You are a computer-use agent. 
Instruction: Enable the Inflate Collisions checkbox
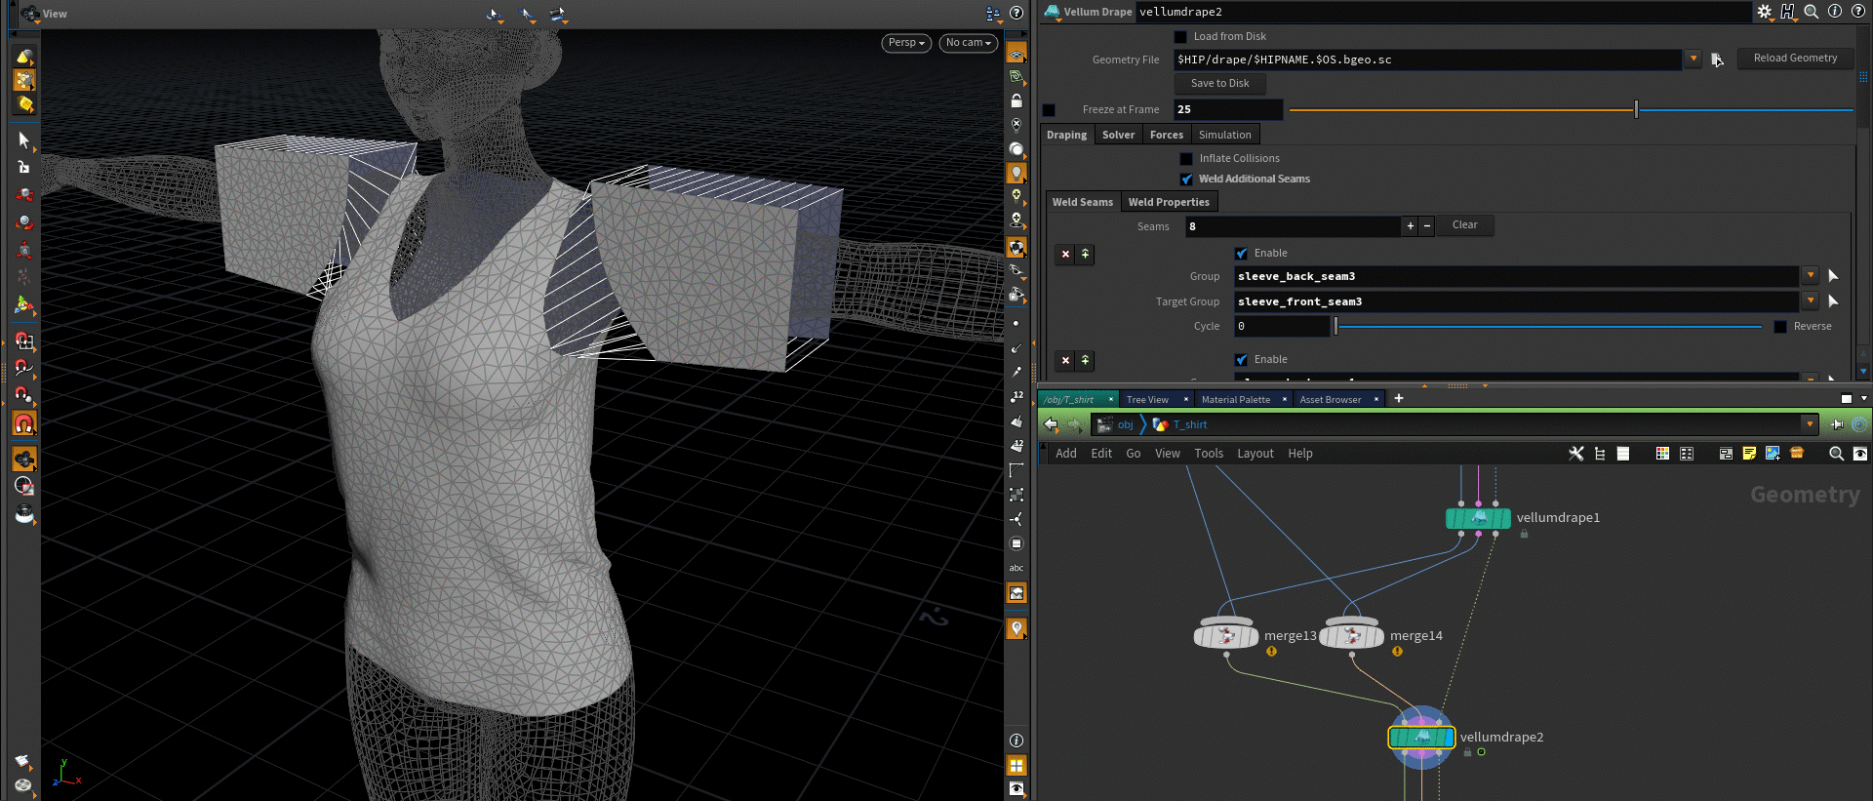[1186, 159]
